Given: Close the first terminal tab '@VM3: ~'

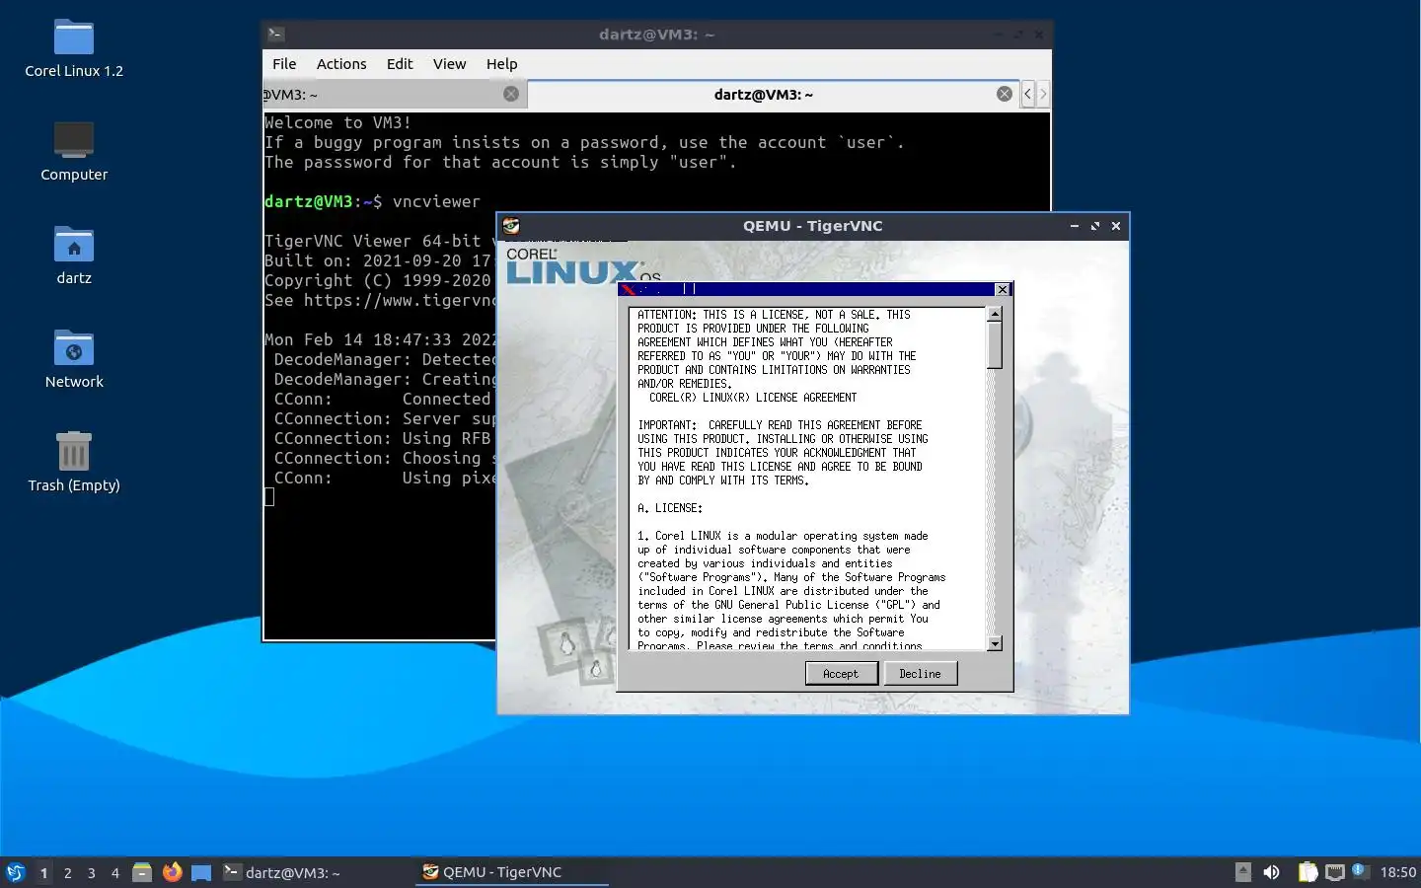Looking at the screenshot, I should coord(511,94).
